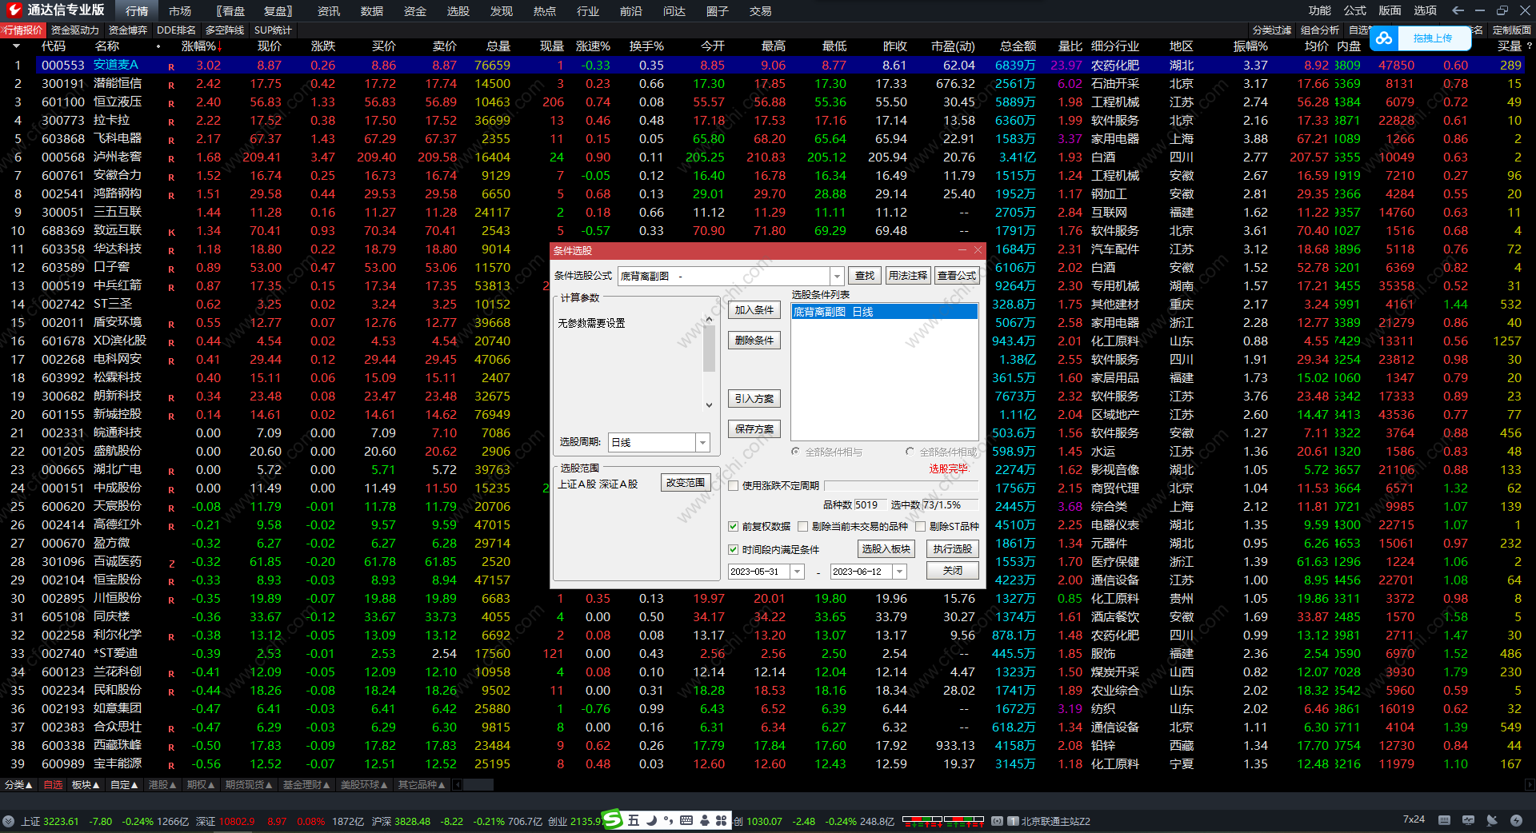The height and width of the screenshot is (833, 1536).
Task: Click the selection progress bar in the dialog
Action: pyautogui.click(x=901, y=485)
